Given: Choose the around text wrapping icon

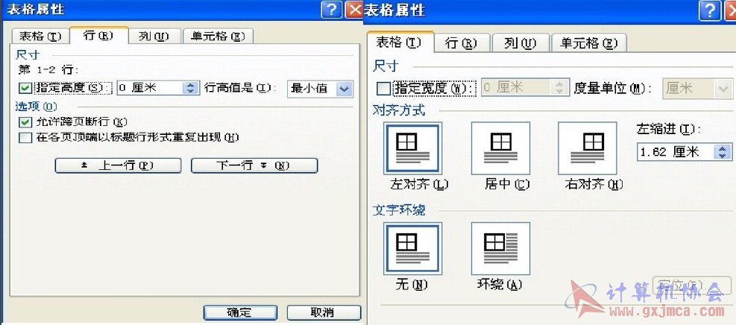Looking at the screenshot, I should click(x=501, y=248).
